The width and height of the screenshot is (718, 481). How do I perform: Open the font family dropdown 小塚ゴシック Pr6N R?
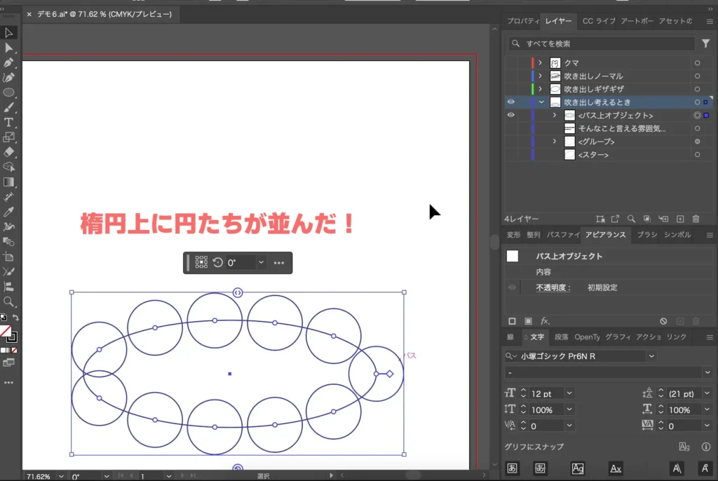(651, 355)
